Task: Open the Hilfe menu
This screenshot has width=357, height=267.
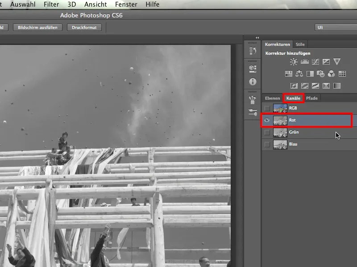Action: tap(153, 4)
